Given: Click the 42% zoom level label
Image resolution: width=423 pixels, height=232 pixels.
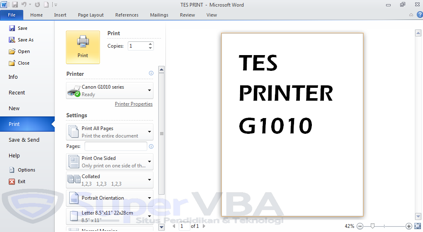Looking at the screenshot, I should (349, 226).
